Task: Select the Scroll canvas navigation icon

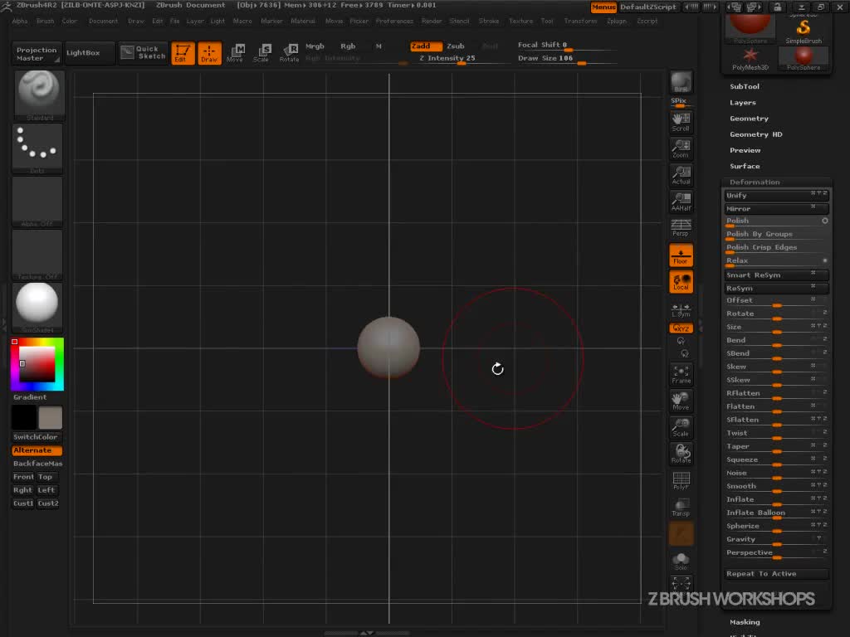Action: click(681, 122)
